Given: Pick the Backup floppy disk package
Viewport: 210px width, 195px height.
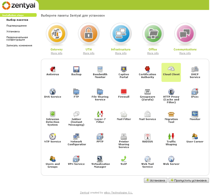Looking at the screenshot, I should click(x=76, y=71).
